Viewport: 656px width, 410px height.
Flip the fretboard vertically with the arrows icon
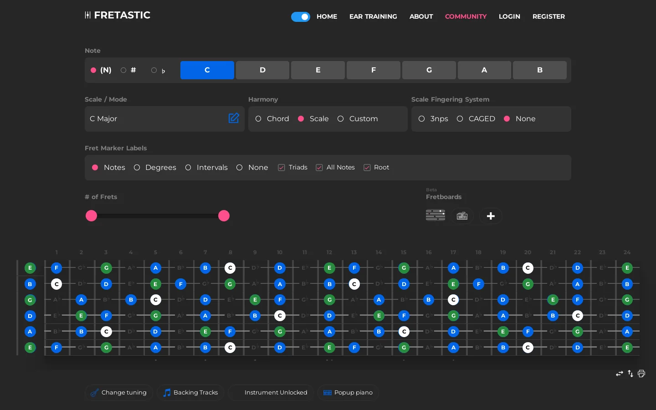tap(630, 374)
